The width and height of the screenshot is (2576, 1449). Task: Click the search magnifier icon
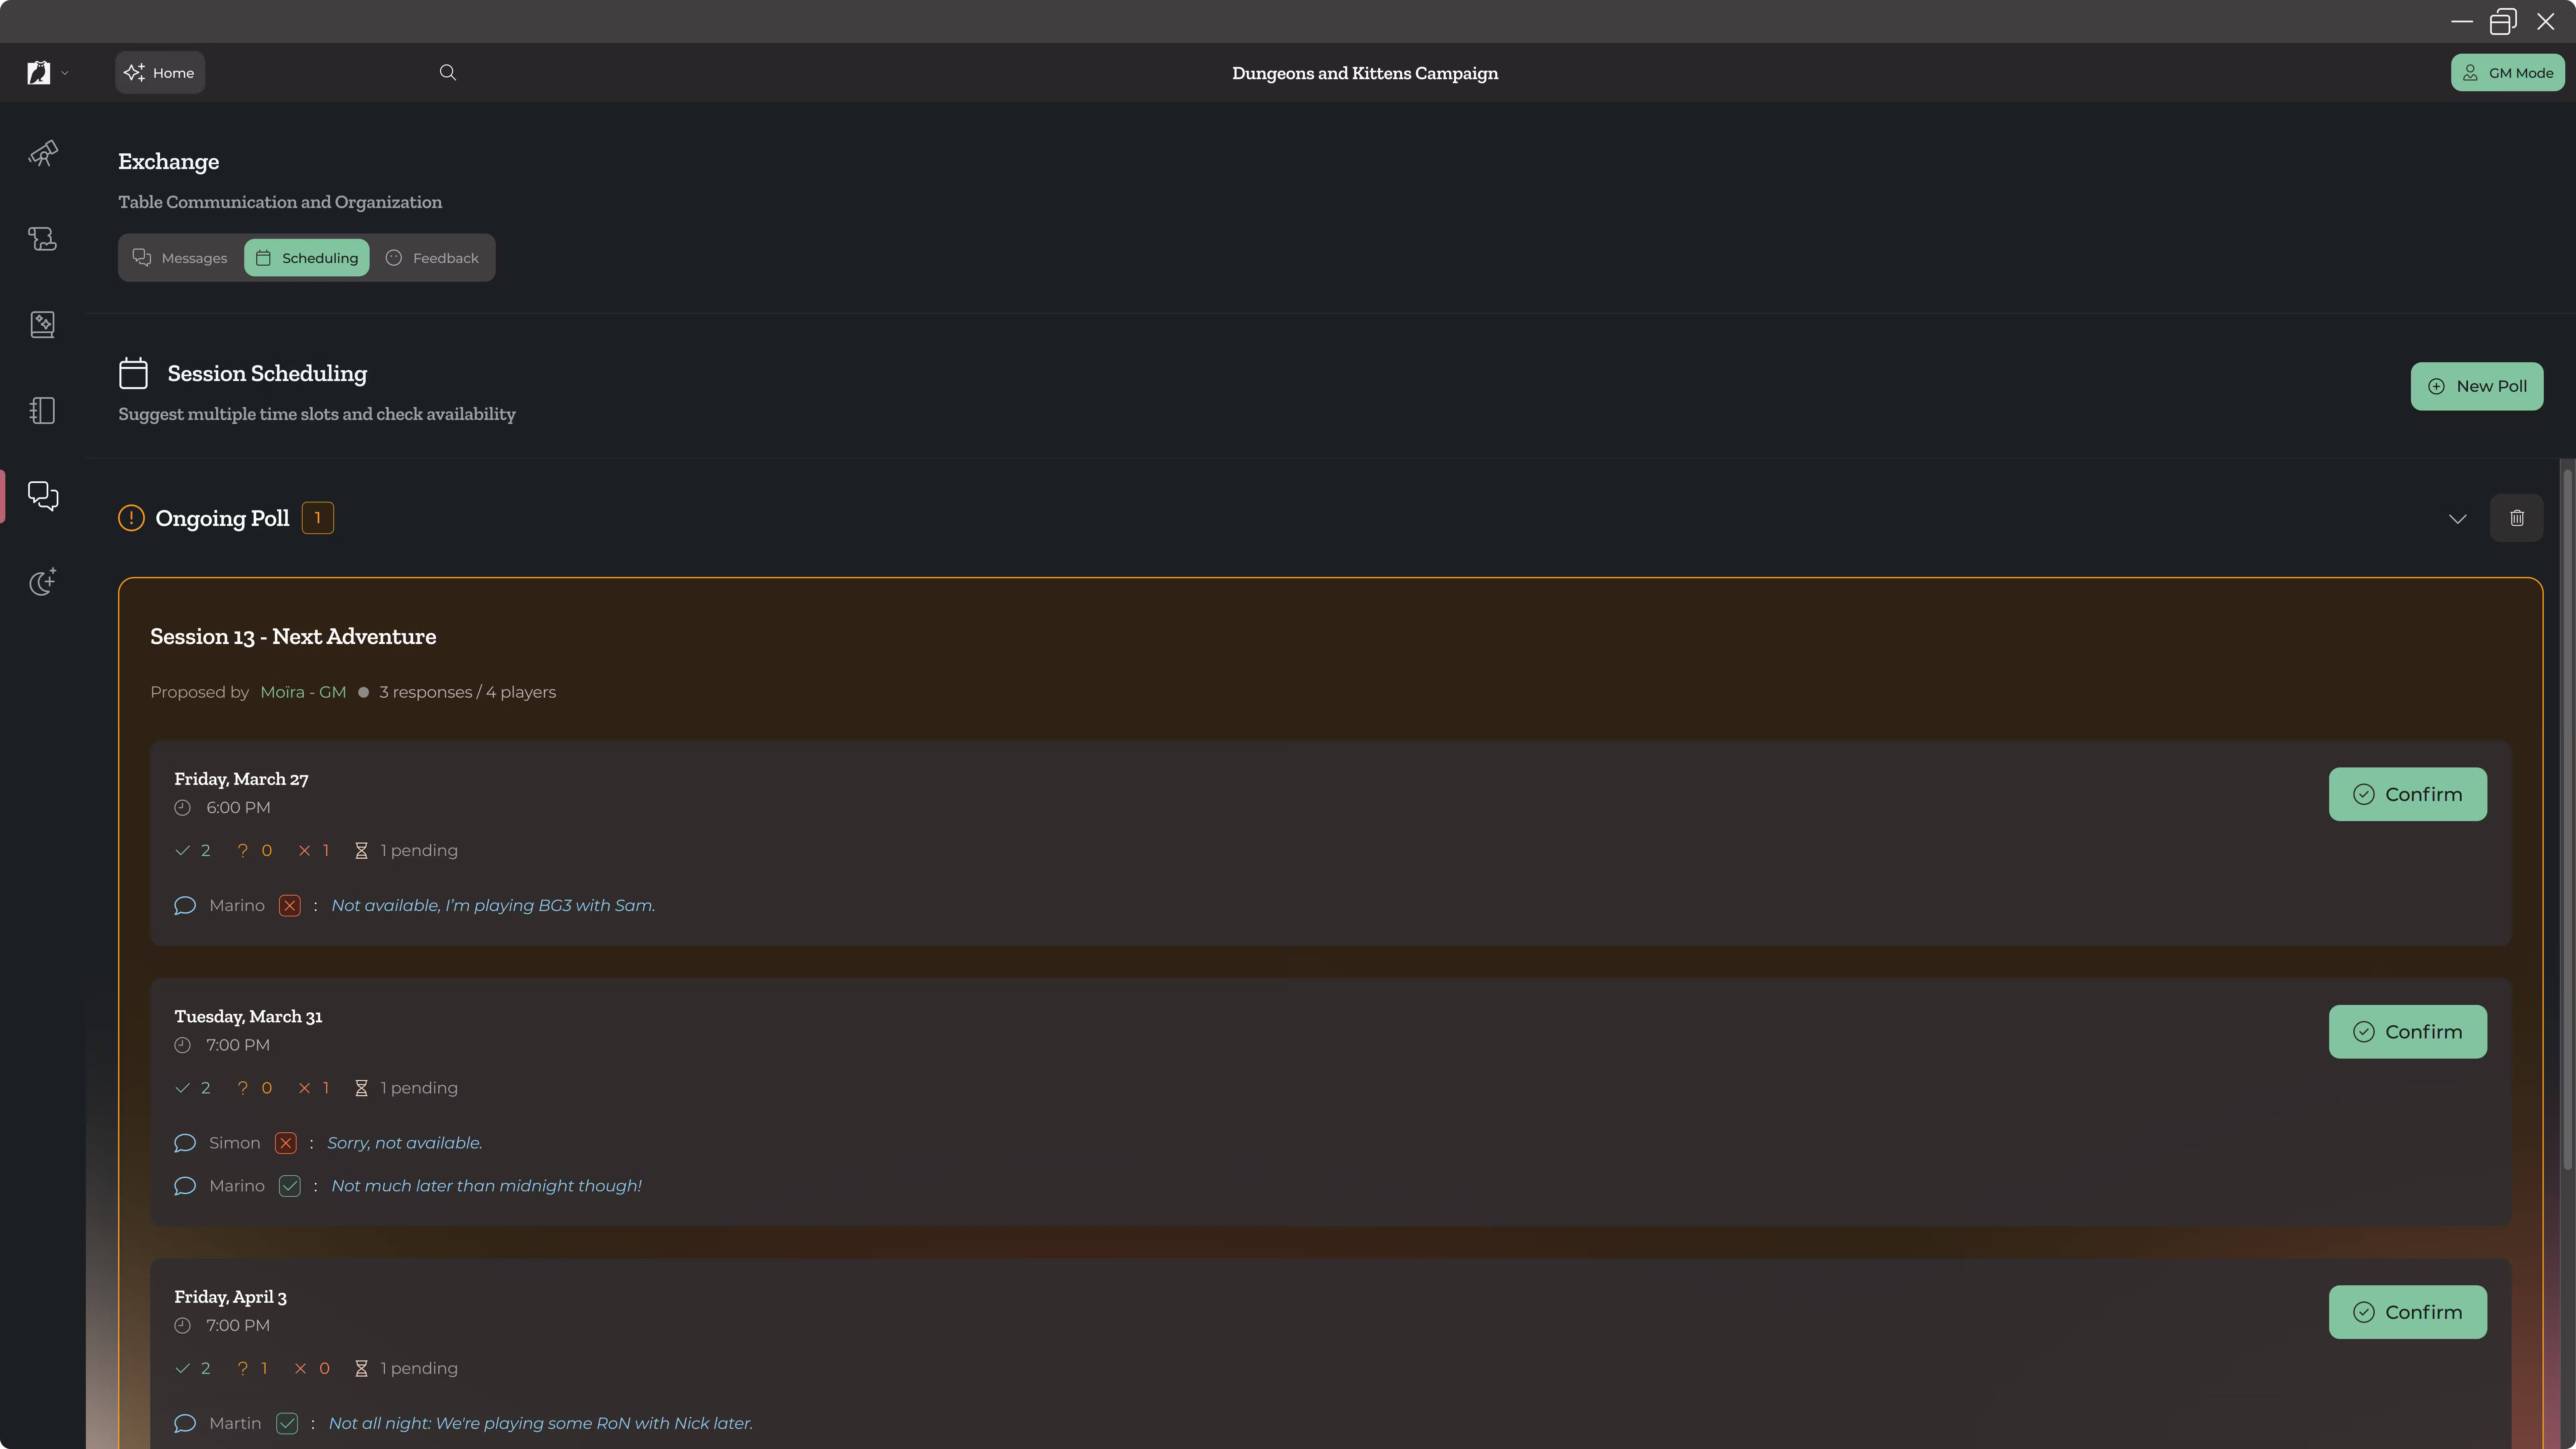pos(448,72)
